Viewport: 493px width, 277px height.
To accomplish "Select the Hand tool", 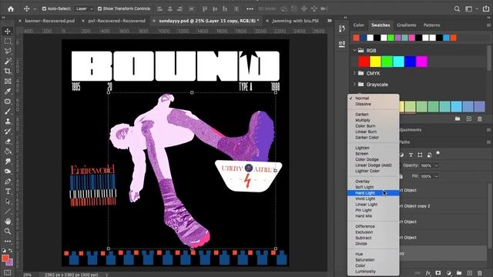I will point(8,222).
